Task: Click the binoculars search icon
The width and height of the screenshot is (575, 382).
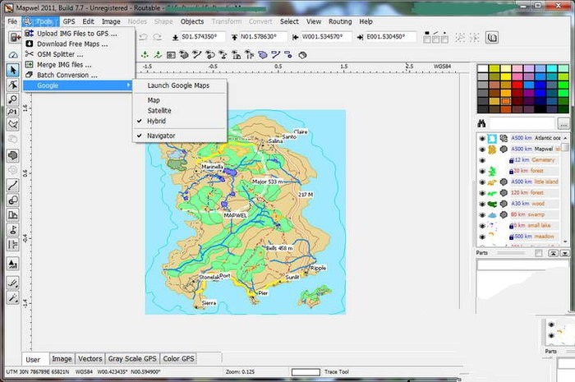Action: click(481, 123)
